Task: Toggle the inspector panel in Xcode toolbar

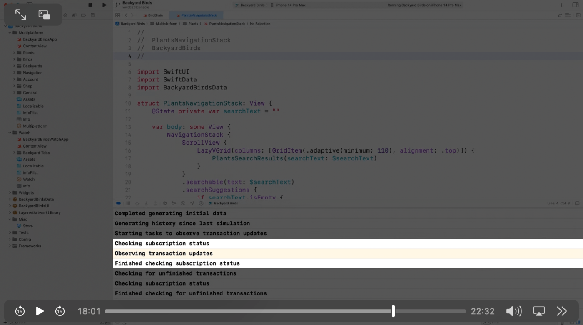Action: coord(576,5)
